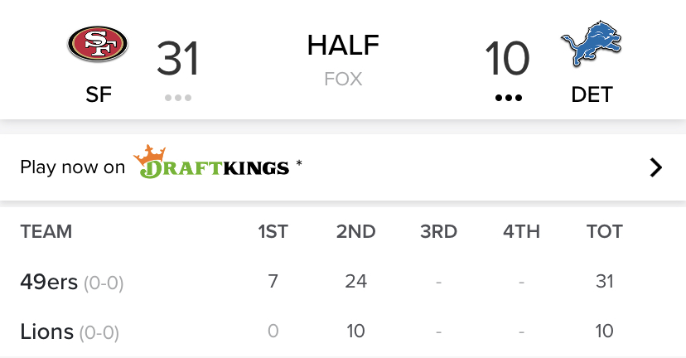Viewport: 686px width, 358px height.
Task: Open the 49ers row in box score
Action: point(343,282)
